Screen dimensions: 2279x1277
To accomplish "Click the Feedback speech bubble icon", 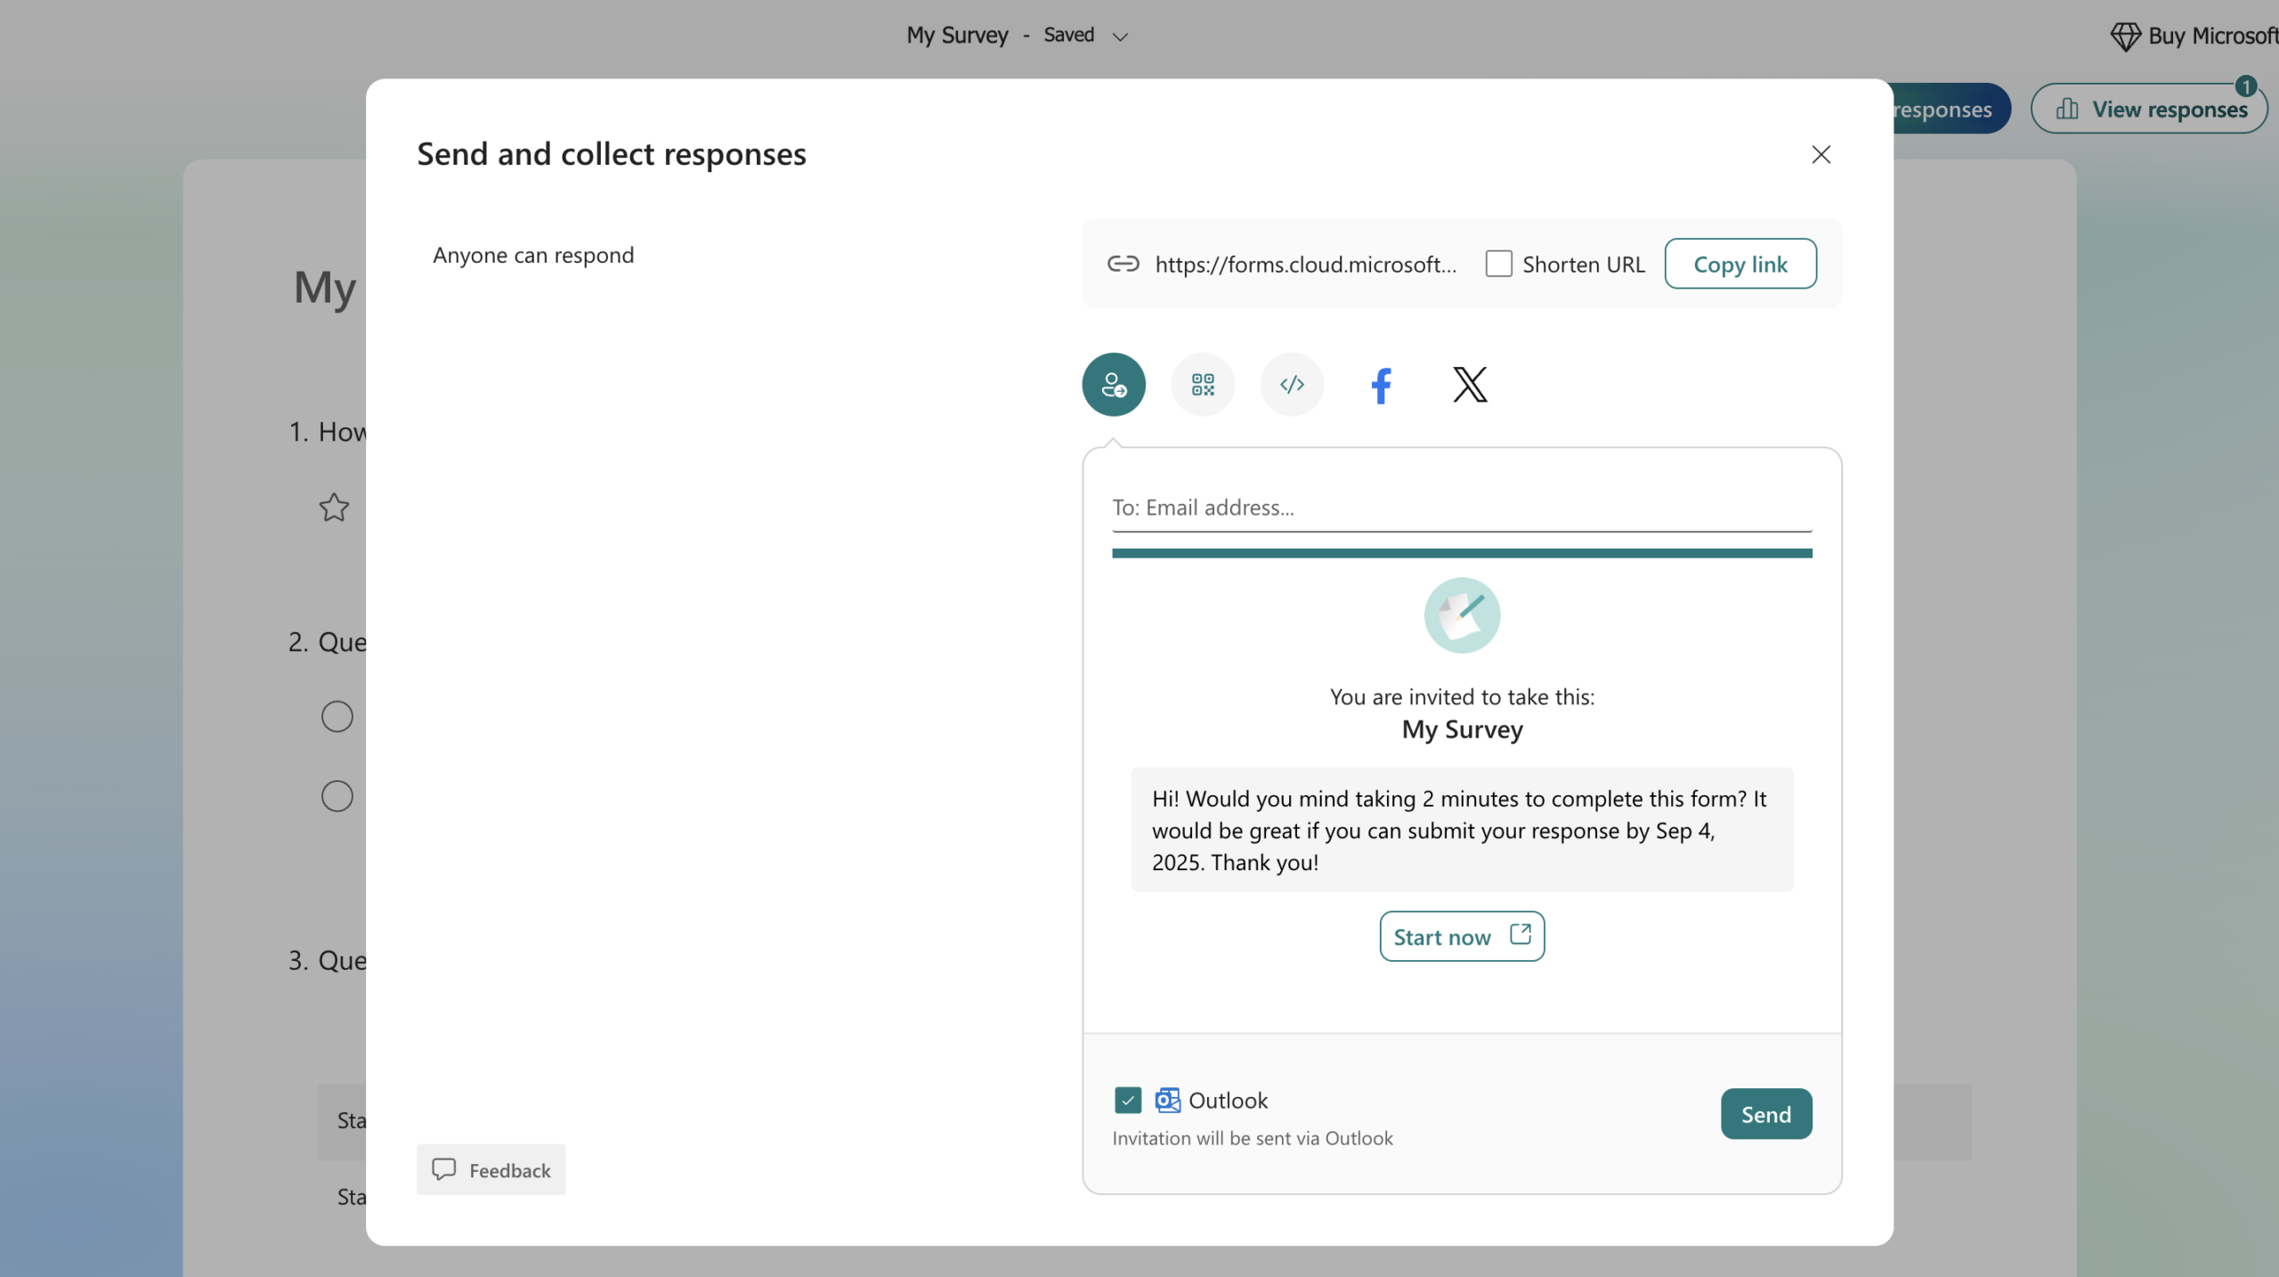I will coord(445,1169).
